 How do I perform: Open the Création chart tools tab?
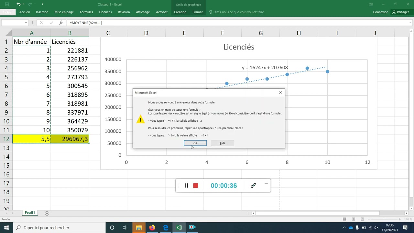[180, 12]
